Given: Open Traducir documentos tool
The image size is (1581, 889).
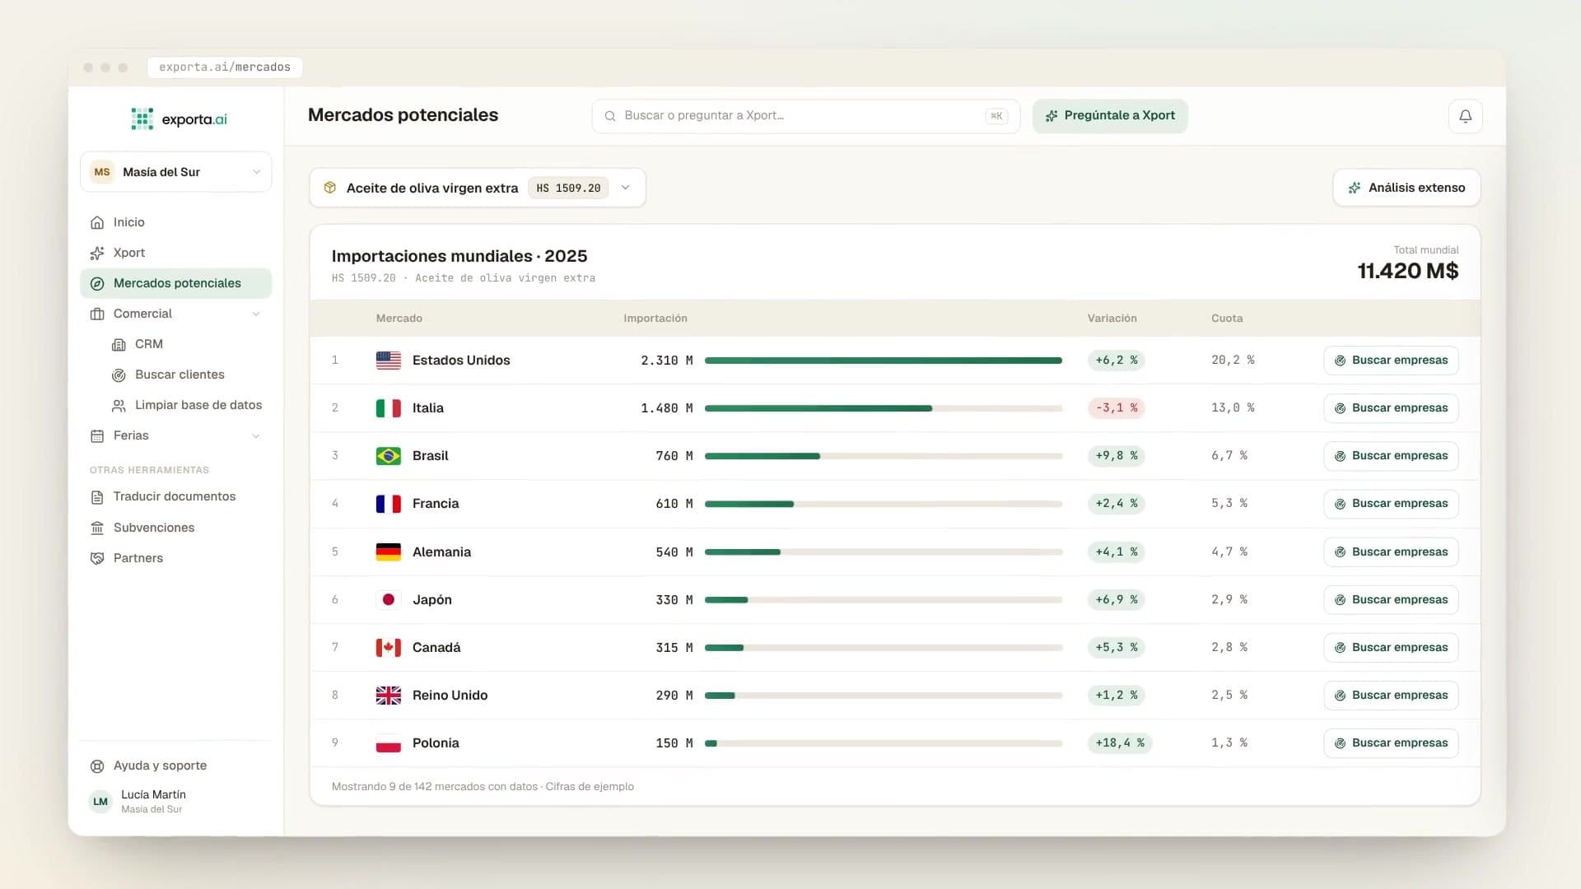Looking at the screenshot, I should click(x=176, y=496).
